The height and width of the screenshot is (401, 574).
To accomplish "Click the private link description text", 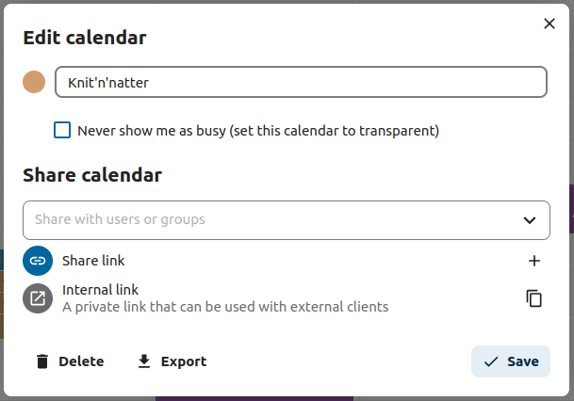I will [x=225, y=307].
